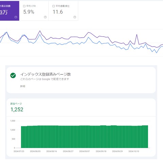Click the 11.6 average position value
The height and width of the screenshot is (163, 163).
point(58,12)
